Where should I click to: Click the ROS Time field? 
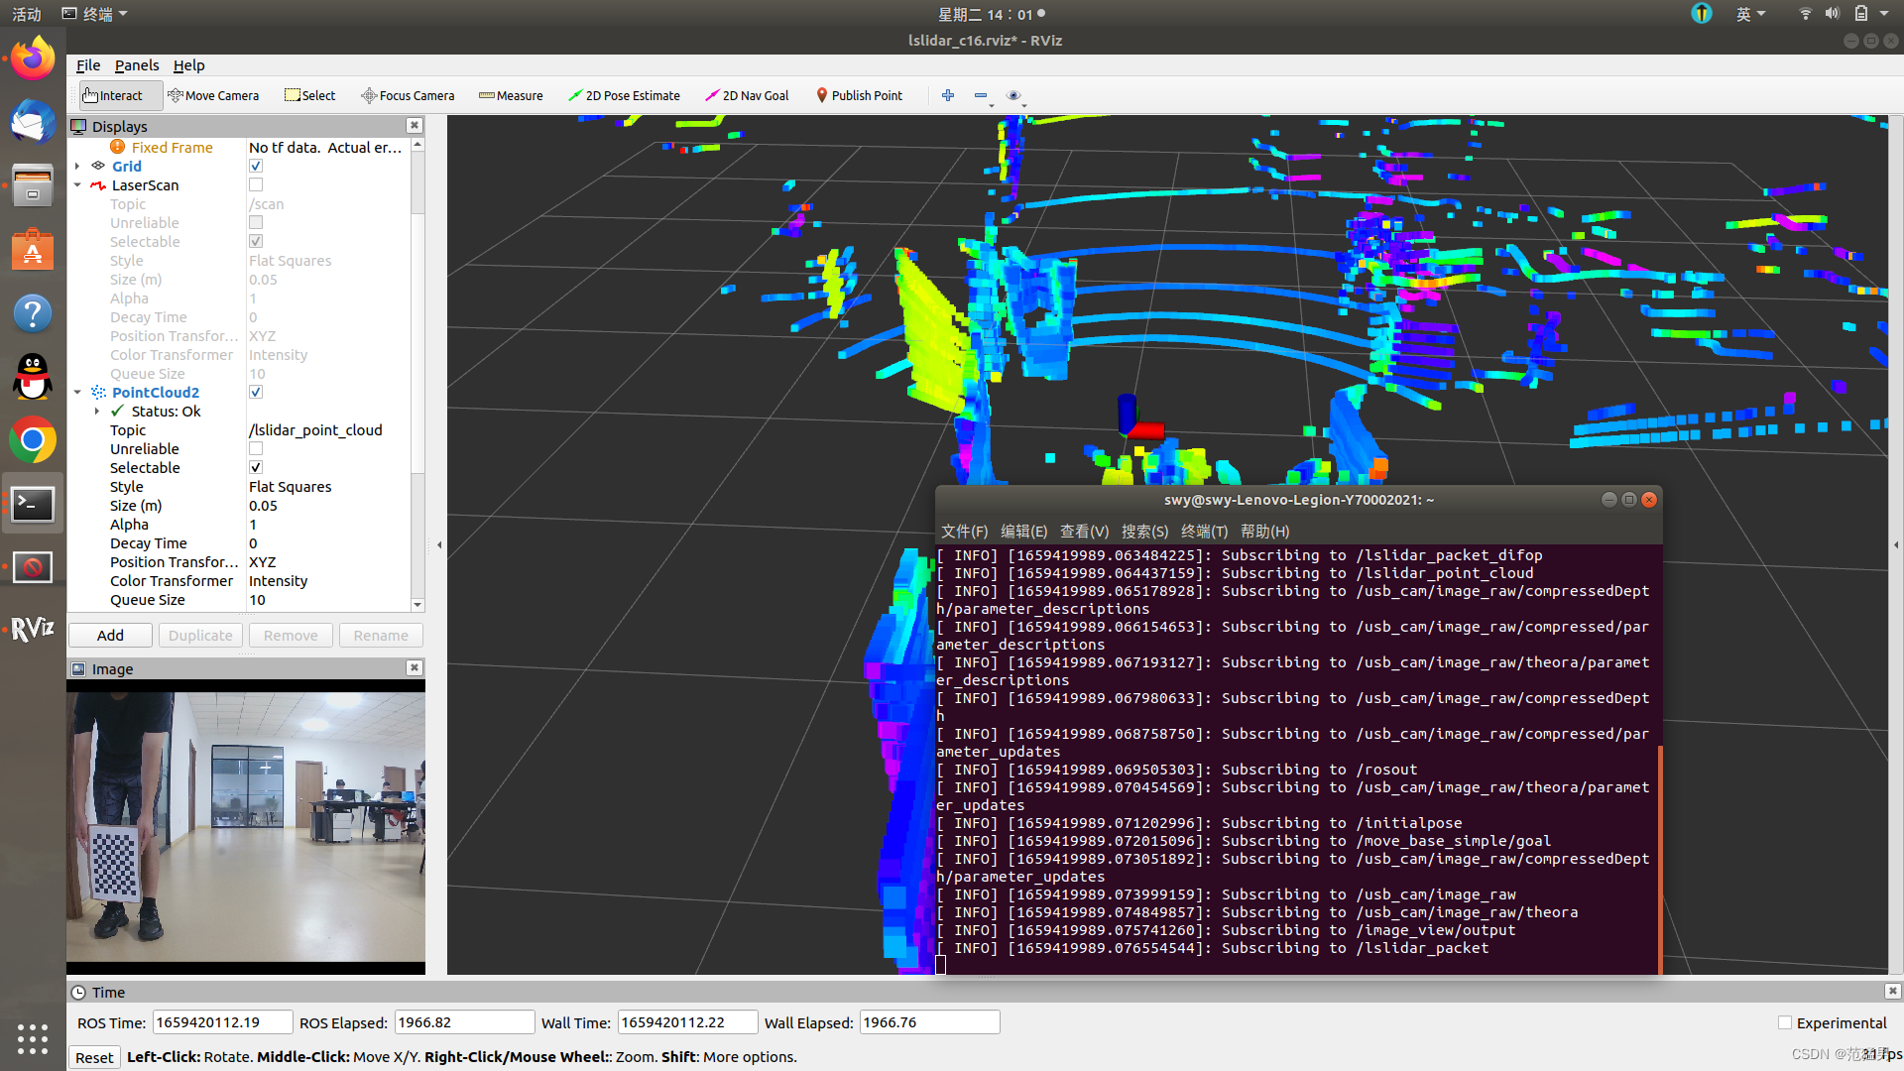[222, 1022]
